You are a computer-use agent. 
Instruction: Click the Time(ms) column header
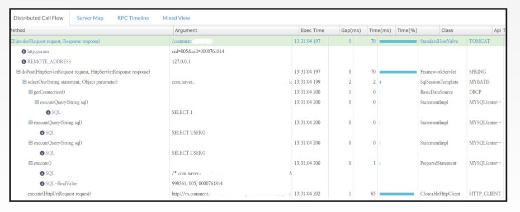[x=380, y=31]
